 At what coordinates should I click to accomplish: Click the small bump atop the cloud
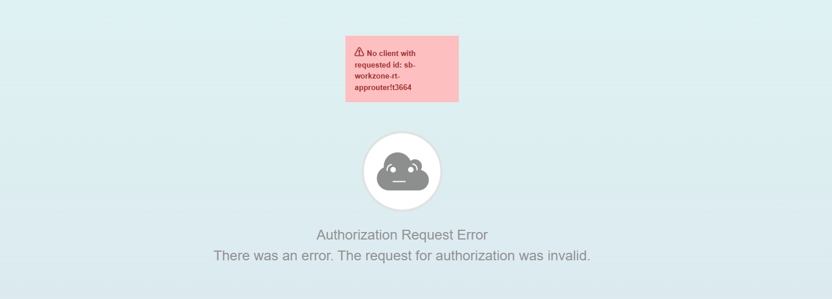pos(417,163)
